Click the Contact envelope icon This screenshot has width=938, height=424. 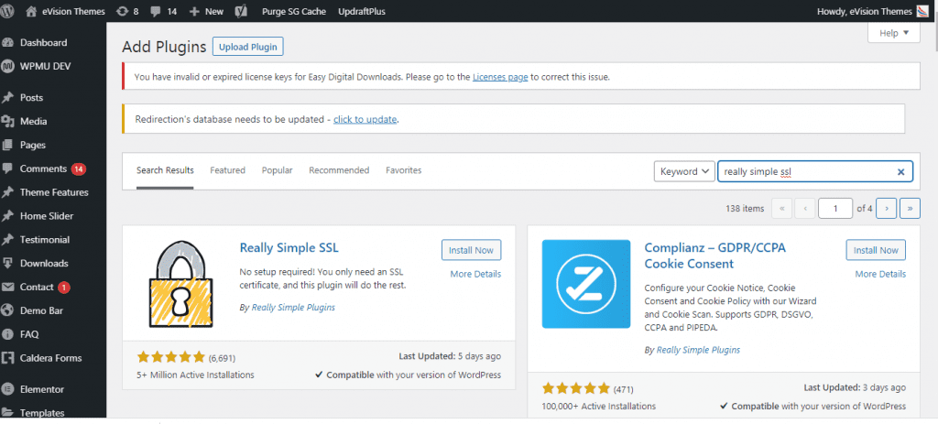coord(7,287)
